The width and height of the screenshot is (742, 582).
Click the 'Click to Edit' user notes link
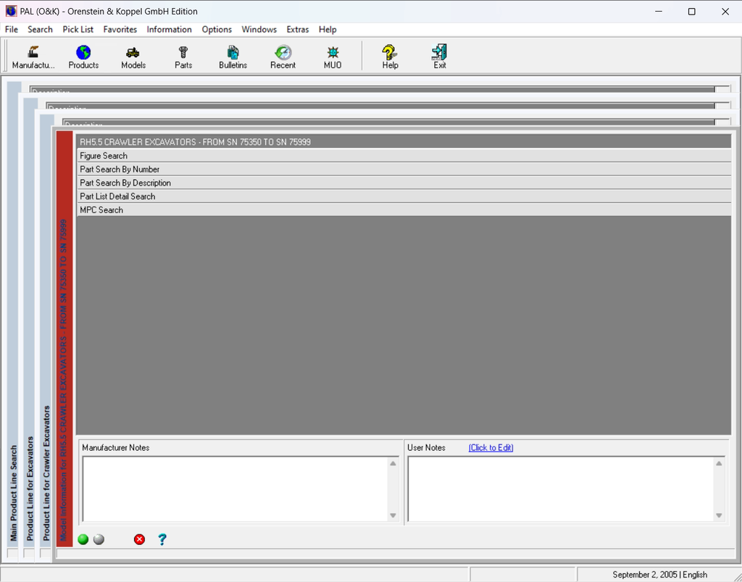coord(491,448)
